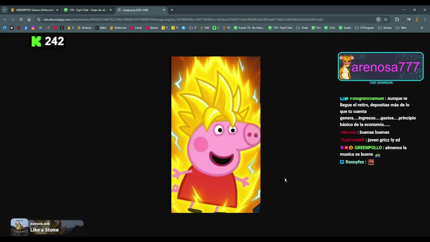
Task: Click the 'buenas buenas' chat message
Action: click(374, 132)
